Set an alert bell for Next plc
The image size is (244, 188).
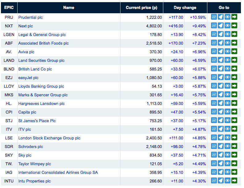tap(221, 26)
